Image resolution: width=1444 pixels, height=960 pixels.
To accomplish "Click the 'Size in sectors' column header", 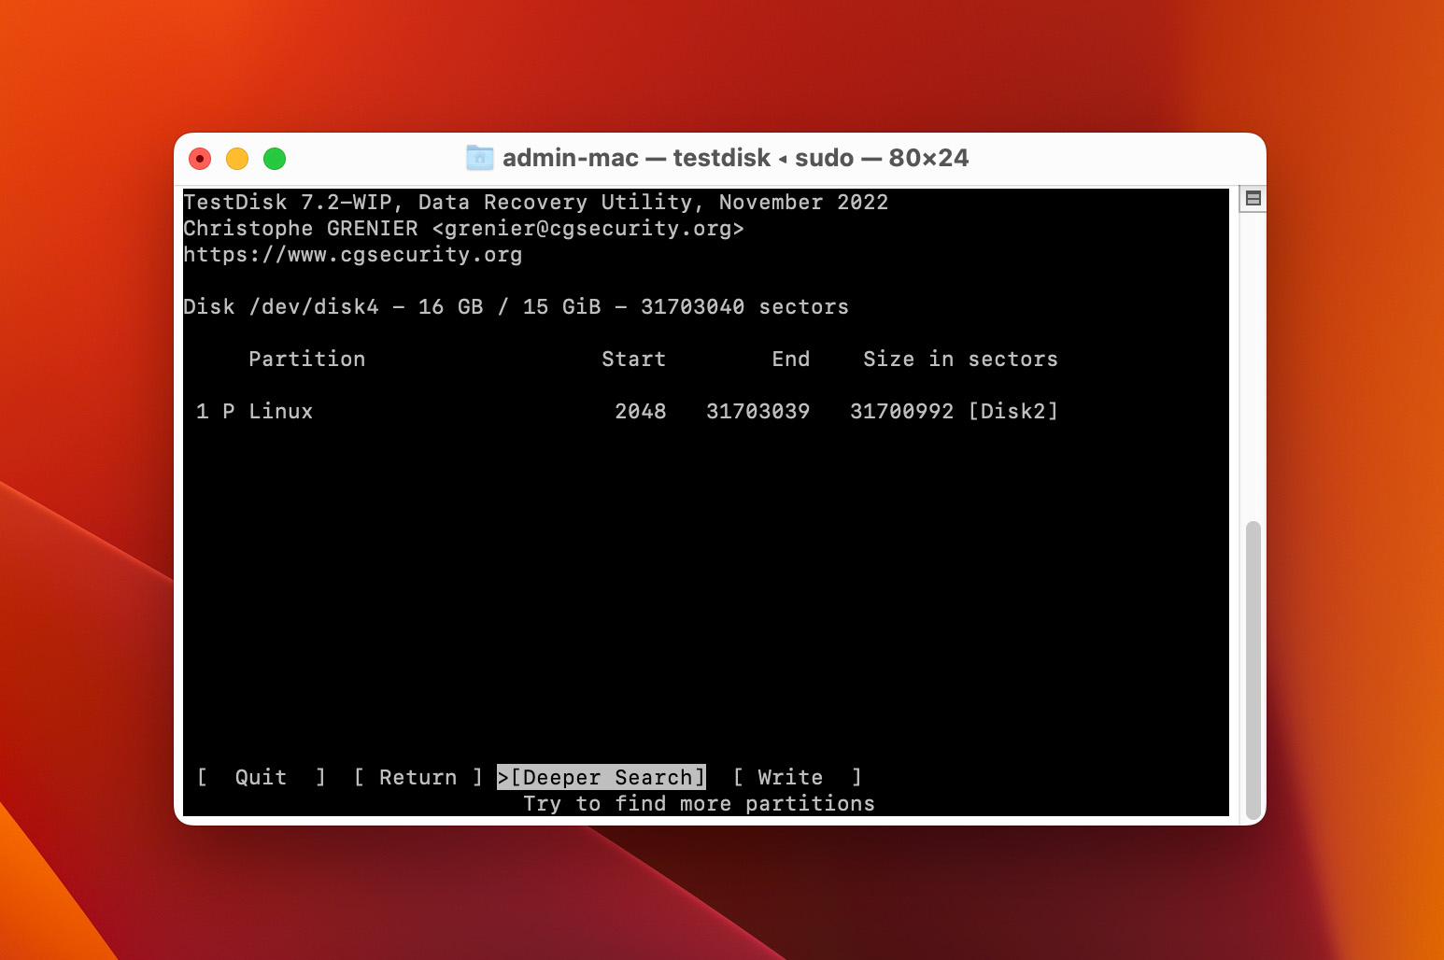I will (961, 360).
